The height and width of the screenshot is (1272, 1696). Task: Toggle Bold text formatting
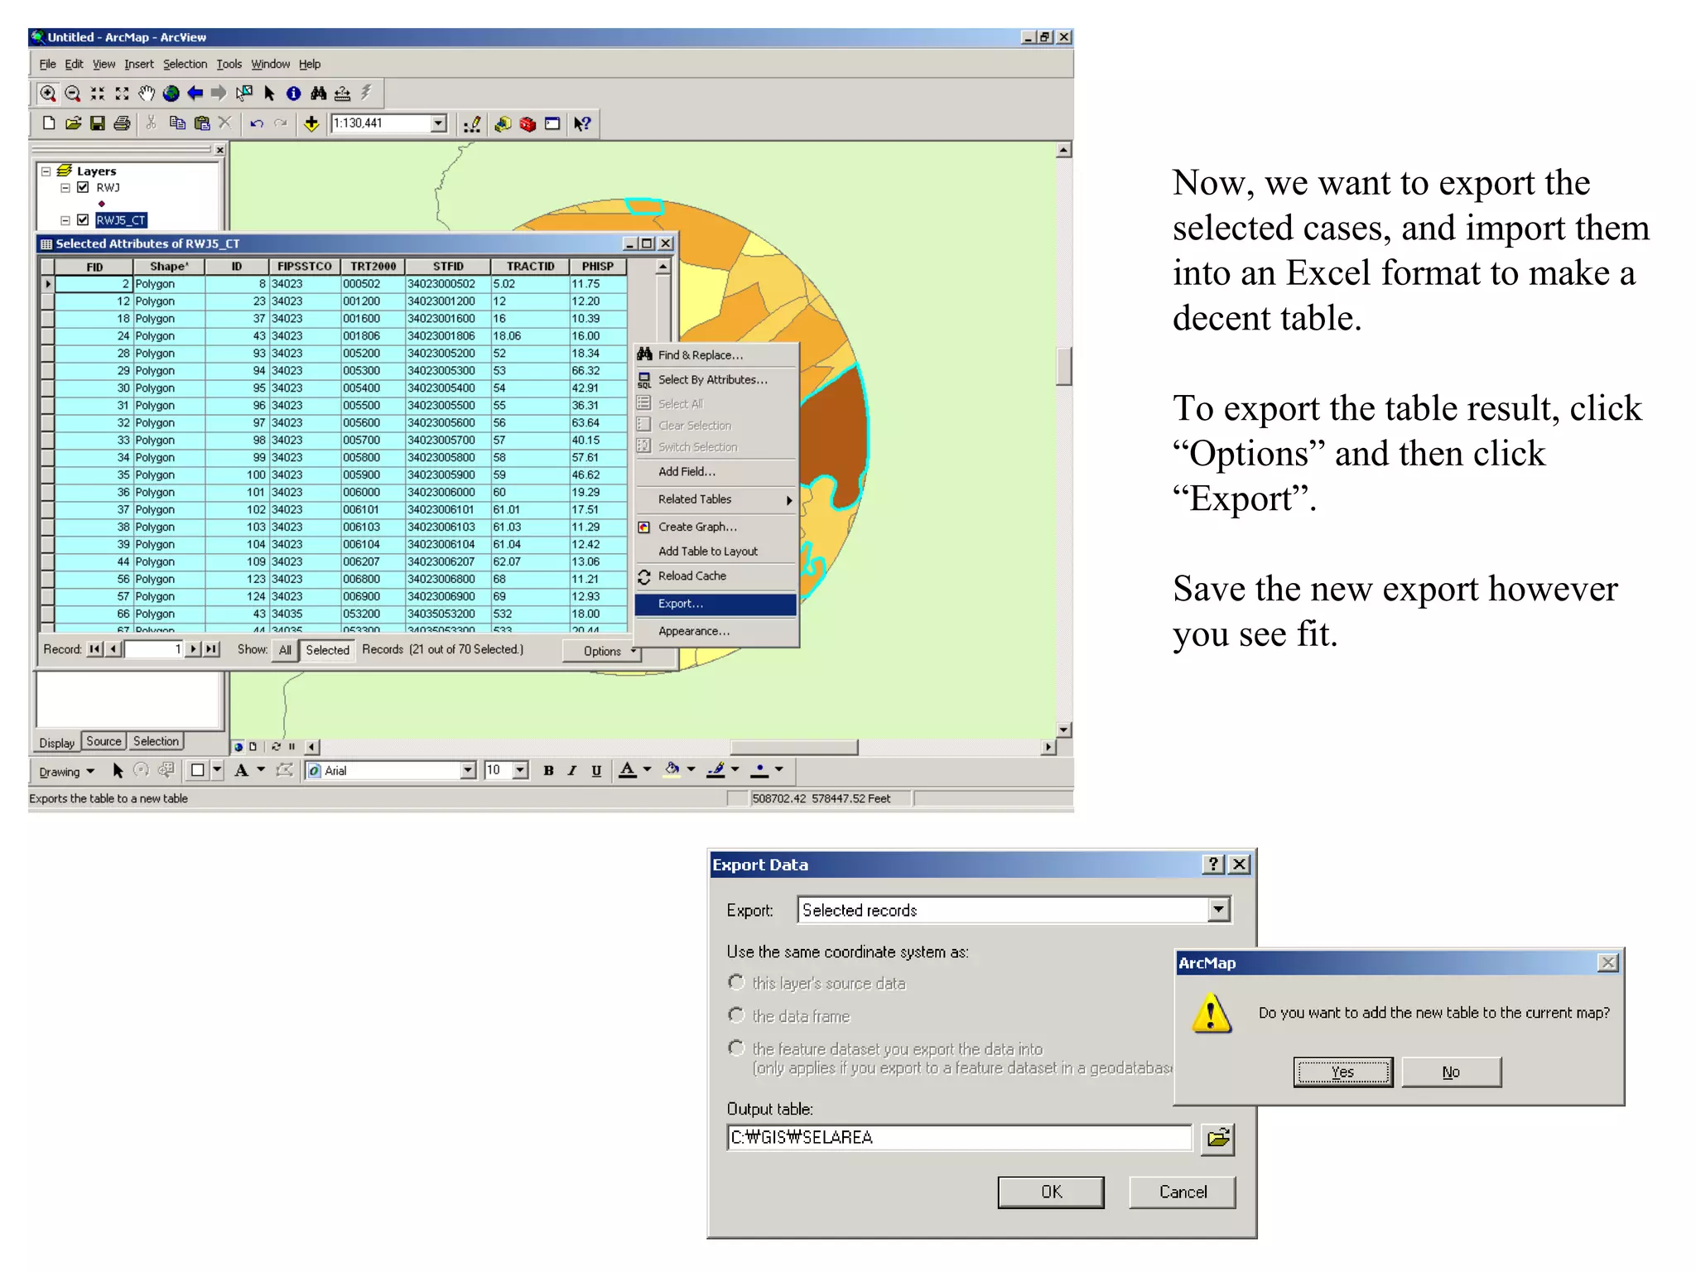(x=548, y=770)
